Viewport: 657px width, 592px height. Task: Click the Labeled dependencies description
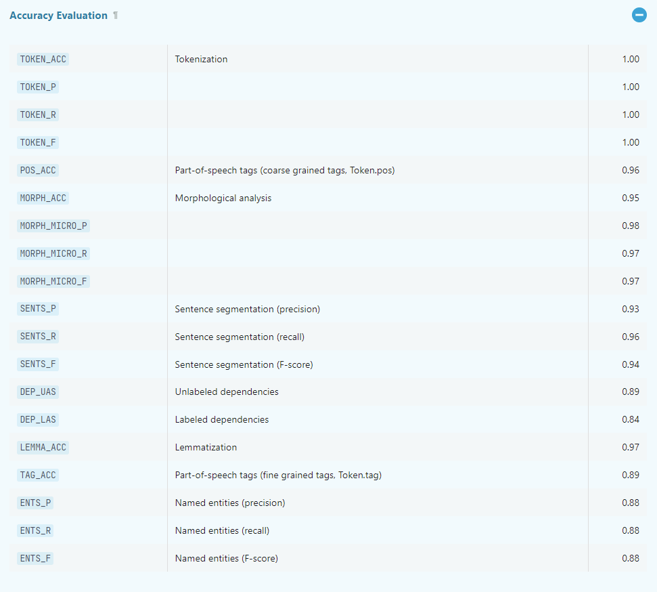[x=222, y=419]
